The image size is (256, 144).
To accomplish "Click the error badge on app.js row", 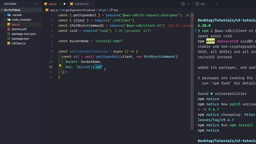I will tap(38, 24).
